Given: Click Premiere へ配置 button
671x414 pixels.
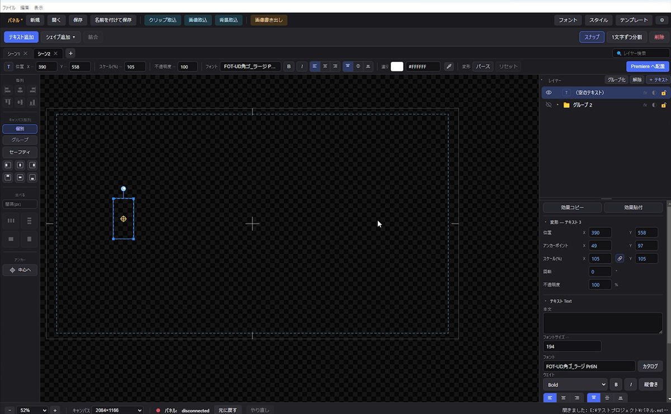Looking at the screenshot, I should coord(648,66).
